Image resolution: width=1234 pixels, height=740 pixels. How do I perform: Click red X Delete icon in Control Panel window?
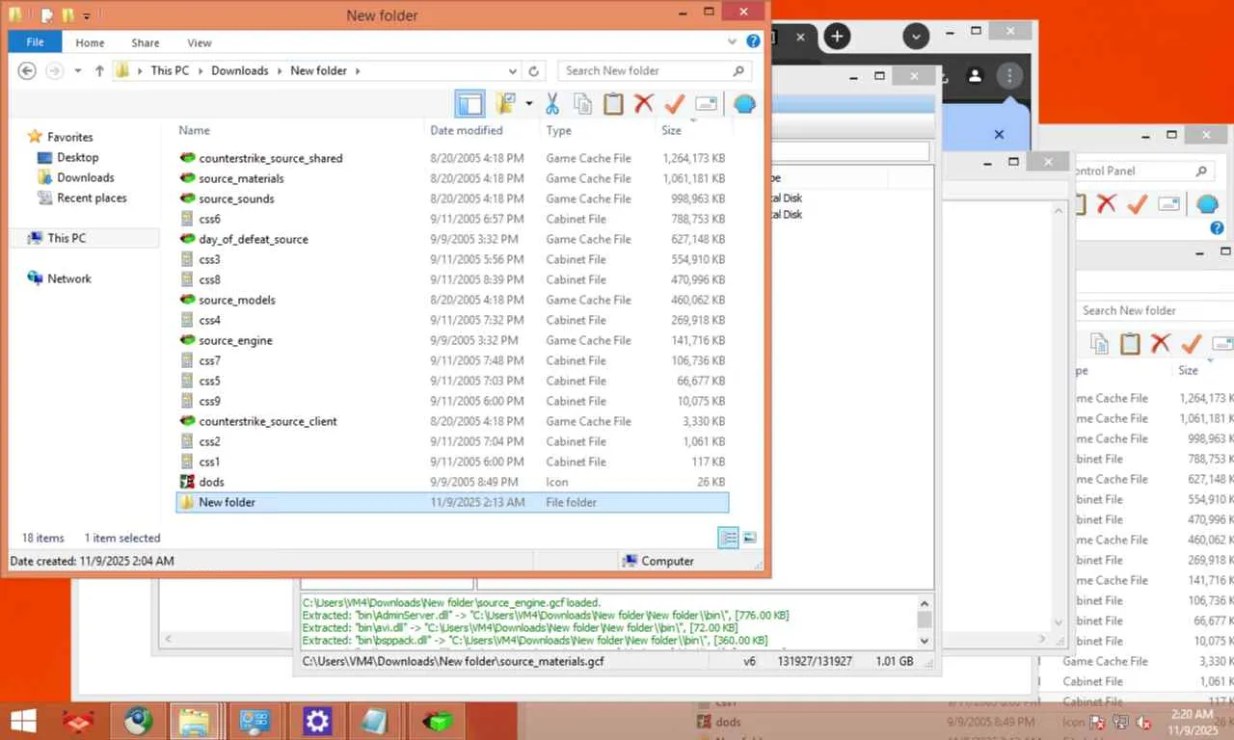(1107, 203)
